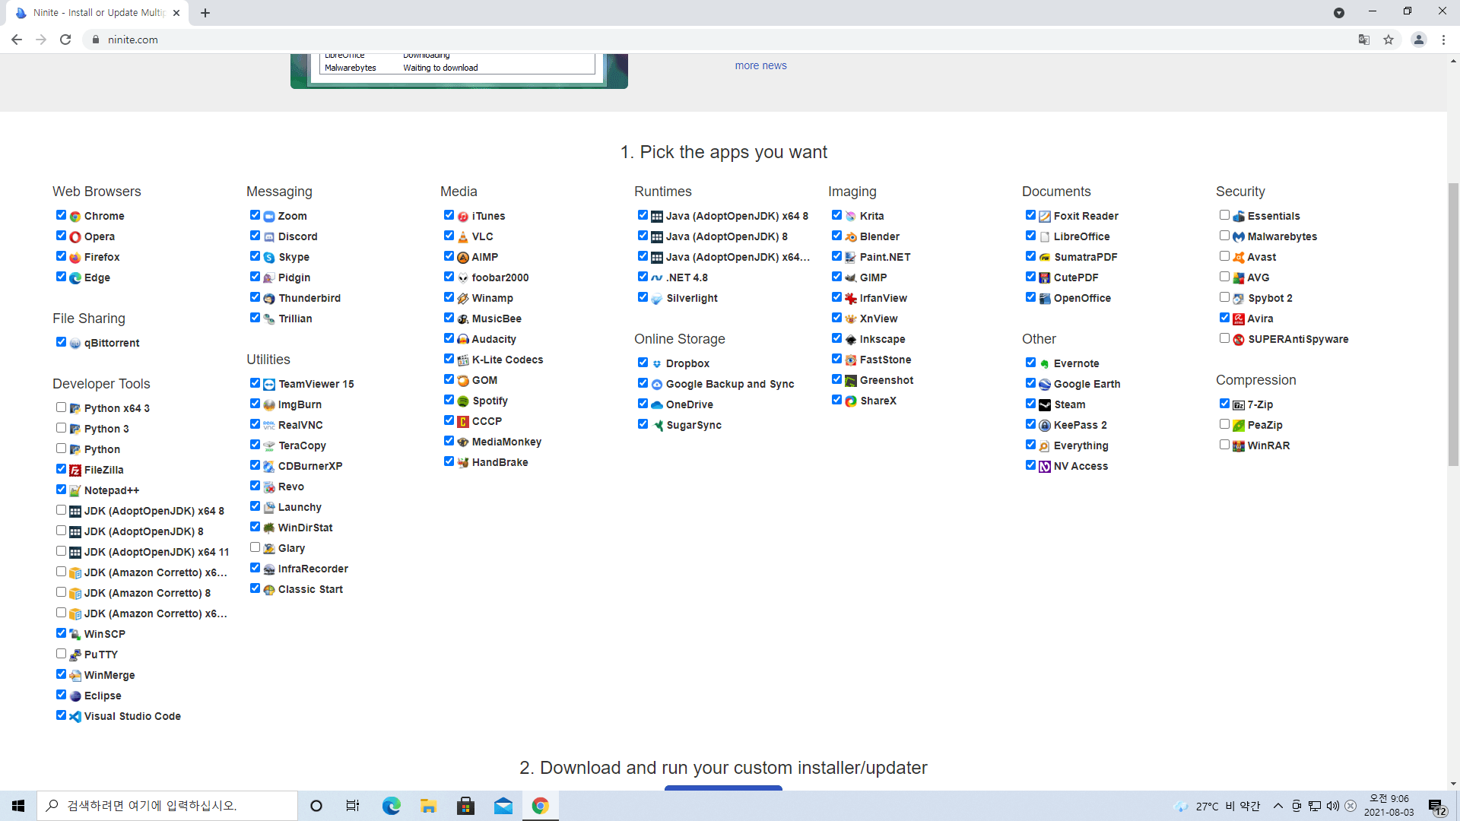Click the Steam icon under Other

[1045, 405]
